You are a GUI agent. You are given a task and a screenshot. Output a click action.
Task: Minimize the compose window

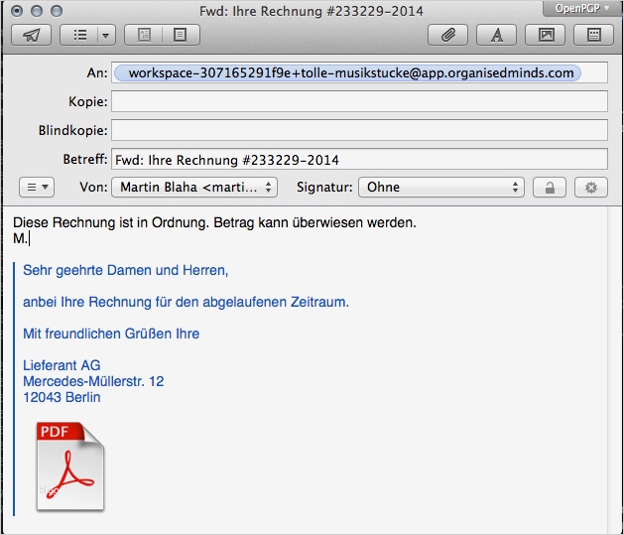coord(37,11)
